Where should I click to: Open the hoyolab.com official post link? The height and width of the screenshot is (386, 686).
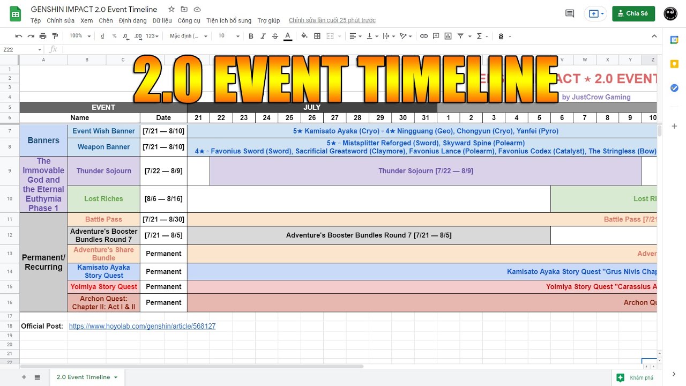(142, 326)
